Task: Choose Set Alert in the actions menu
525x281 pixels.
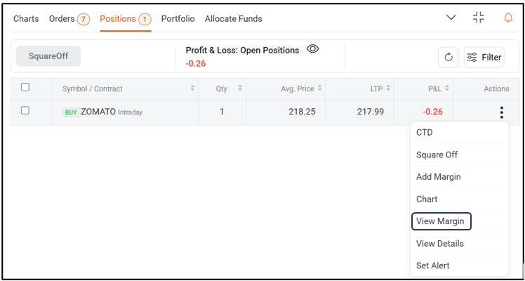Action: [432, 266]
